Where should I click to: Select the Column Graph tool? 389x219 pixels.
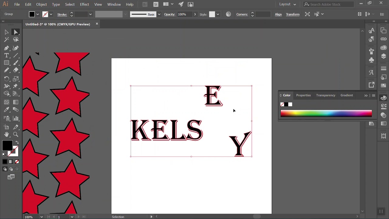coord(16,118)
